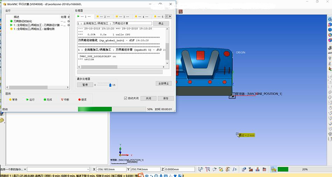Click the 关闭 button
The height and width of the screenshot is (177, 332).
tap(148, 98)
